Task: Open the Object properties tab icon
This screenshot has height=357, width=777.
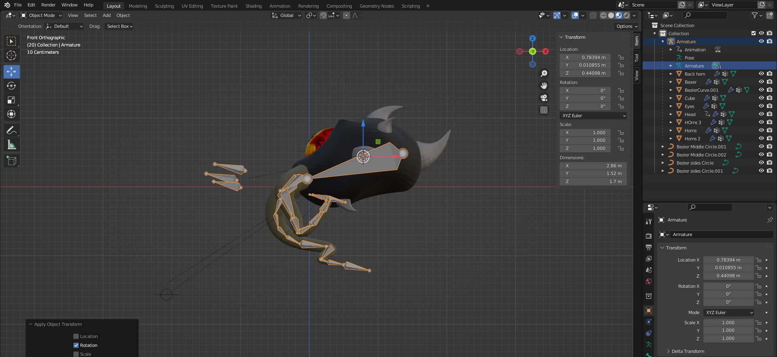Action: [649, 311]
